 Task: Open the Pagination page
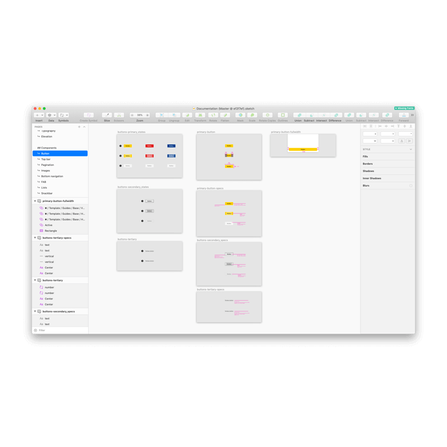(x=47, y=165)
